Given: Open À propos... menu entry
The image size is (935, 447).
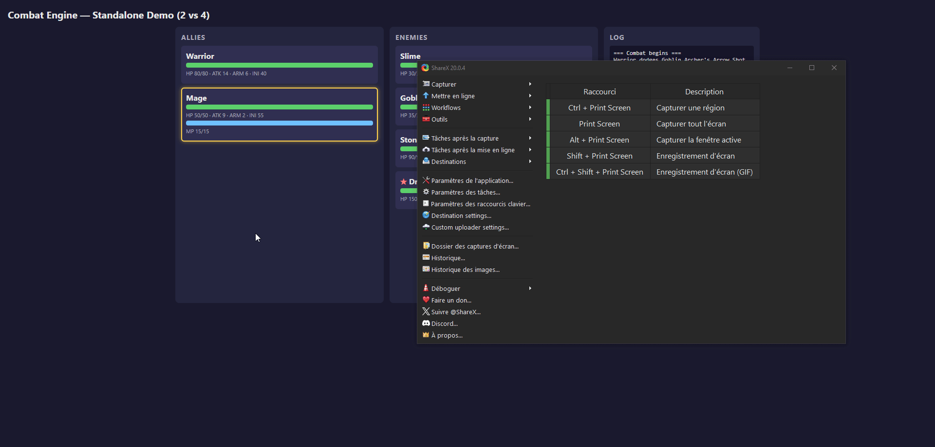Looking at the screenshot, I should coord(477,335).
